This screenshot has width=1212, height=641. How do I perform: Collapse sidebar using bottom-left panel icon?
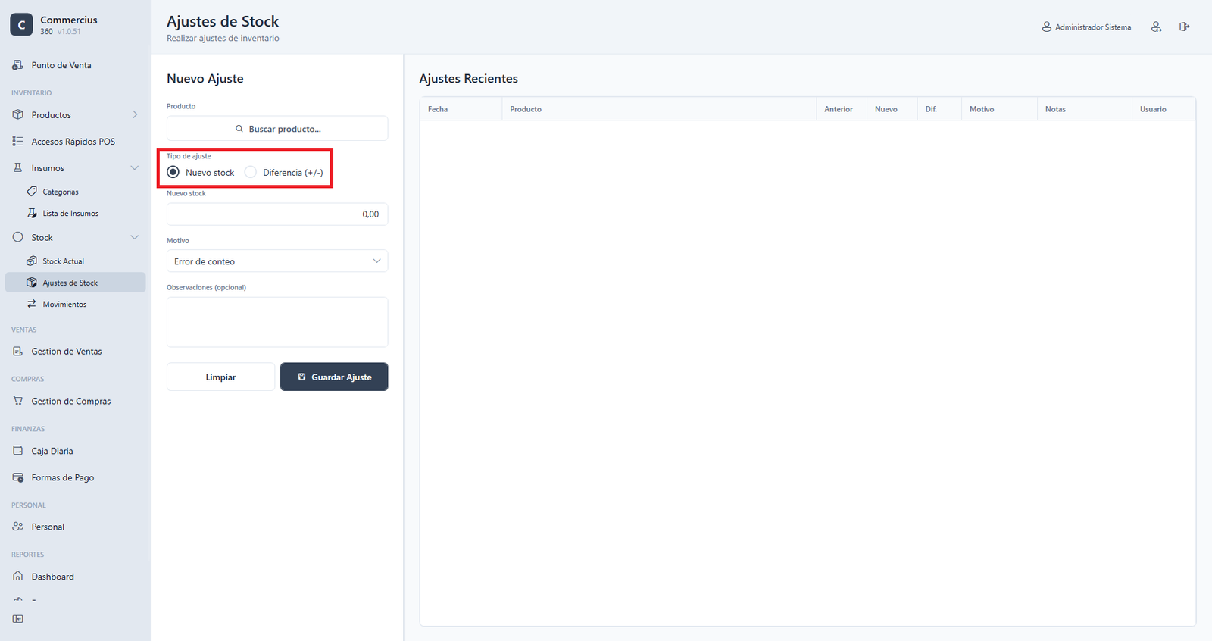click(18, 619)
